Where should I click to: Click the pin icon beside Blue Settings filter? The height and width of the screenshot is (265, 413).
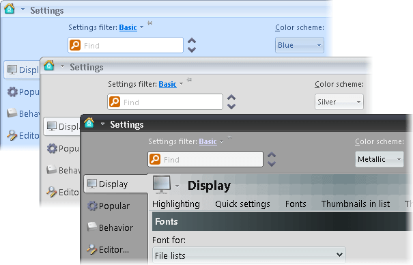(x=150, y=23)
